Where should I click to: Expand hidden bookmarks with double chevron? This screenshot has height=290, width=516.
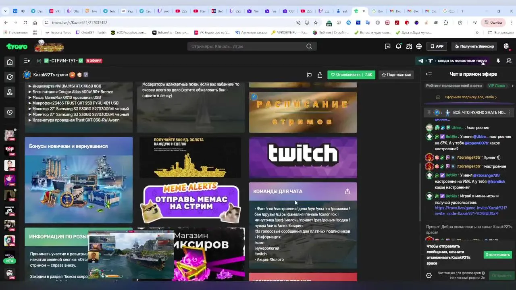[x=477, y=33]
